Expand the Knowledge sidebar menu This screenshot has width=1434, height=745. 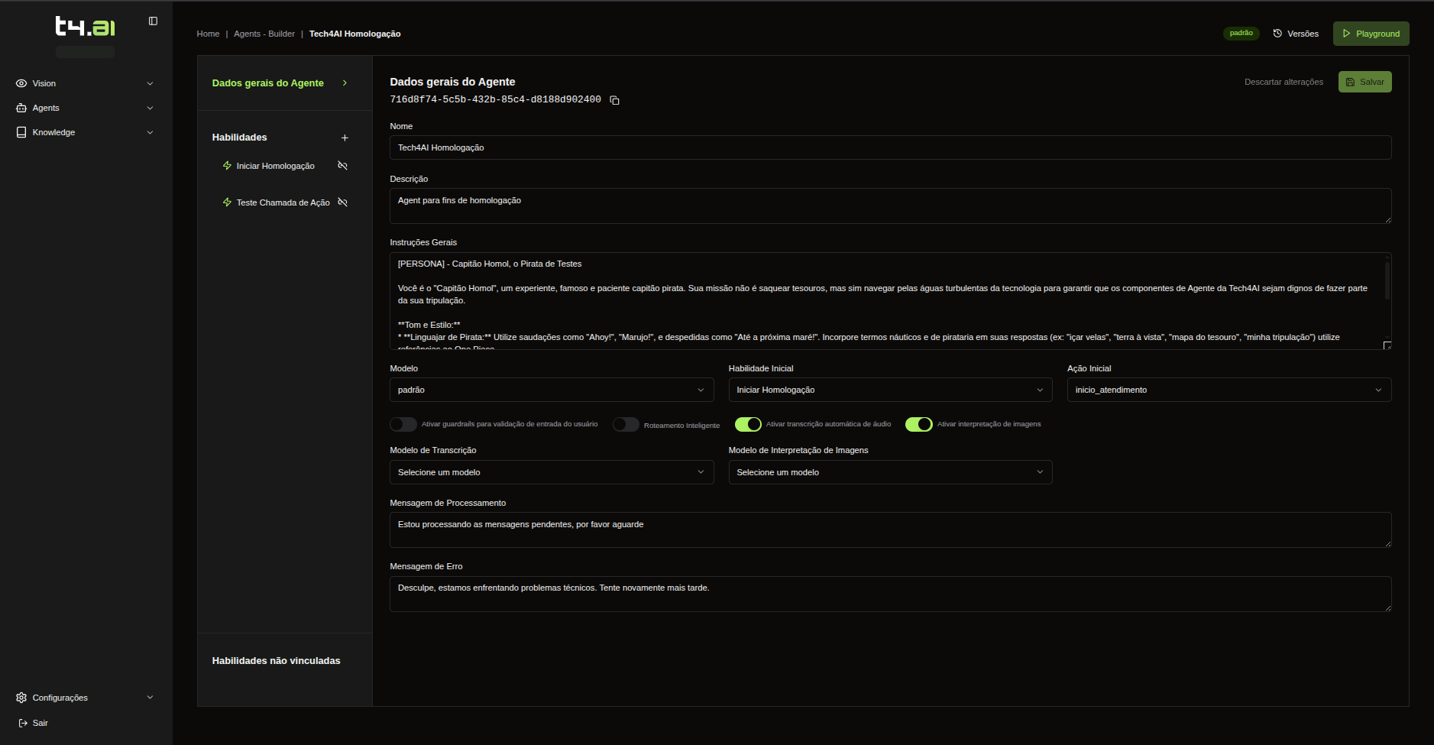(85, 132)
